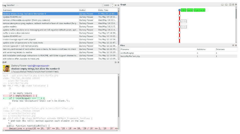The width and height of the screenshot is (240, 134).
Task: Select the HEAD commit node in graph
Action: [x=180, y=10]
